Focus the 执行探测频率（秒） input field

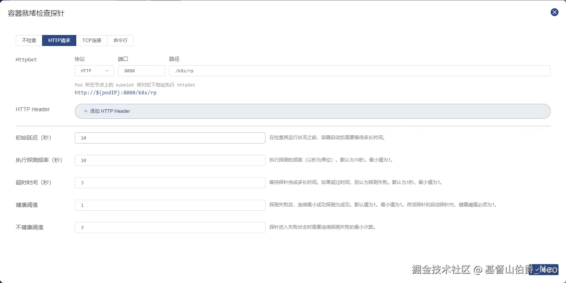click(170, 160)
